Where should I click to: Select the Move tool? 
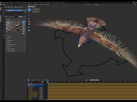coord(29,16)
